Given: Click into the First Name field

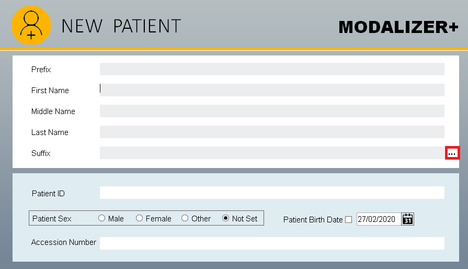Looking at the screenshot, I should pos(272,90).
